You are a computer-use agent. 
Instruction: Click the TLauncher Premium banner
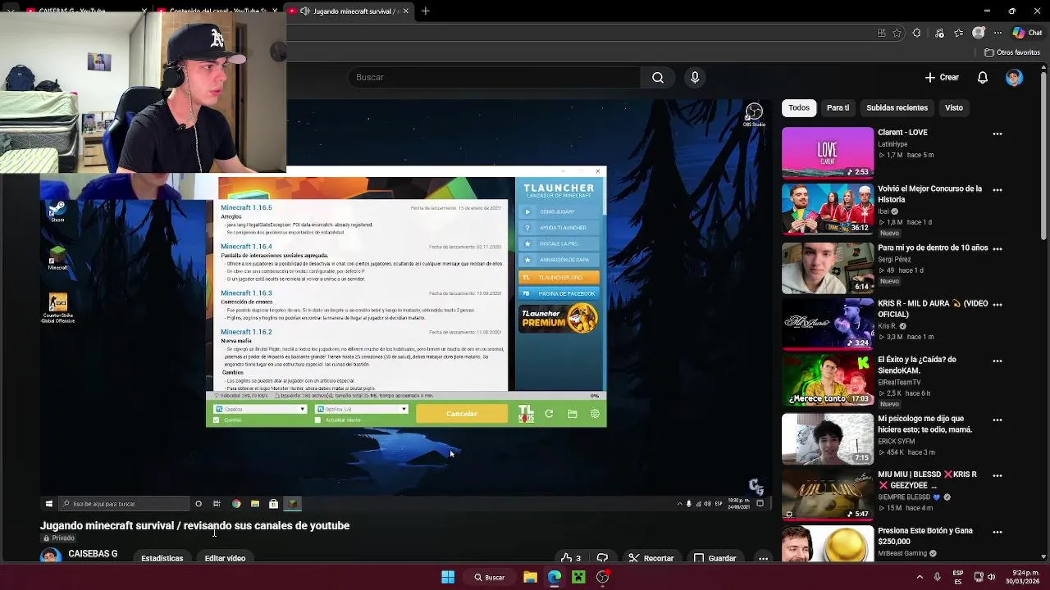(559, 318)
